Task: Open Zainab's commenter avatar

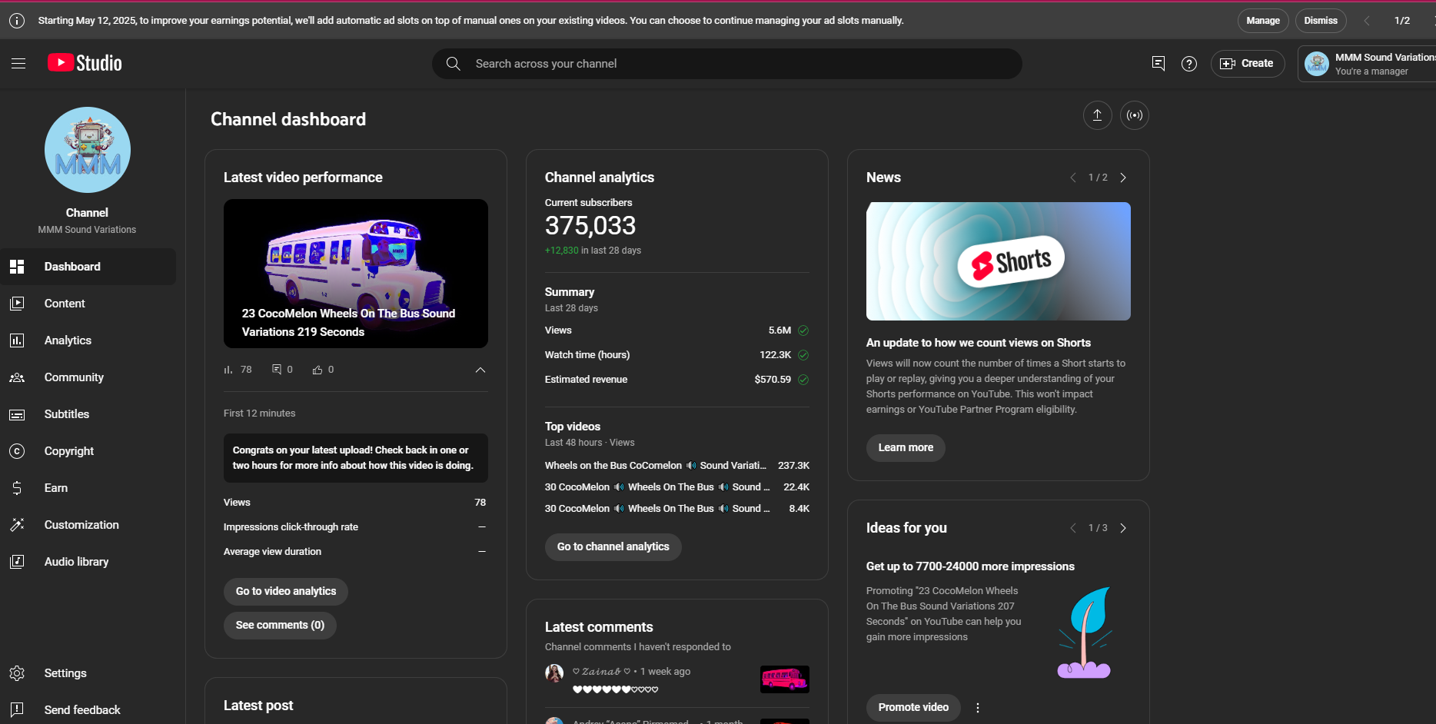Action: pos(554,674)
